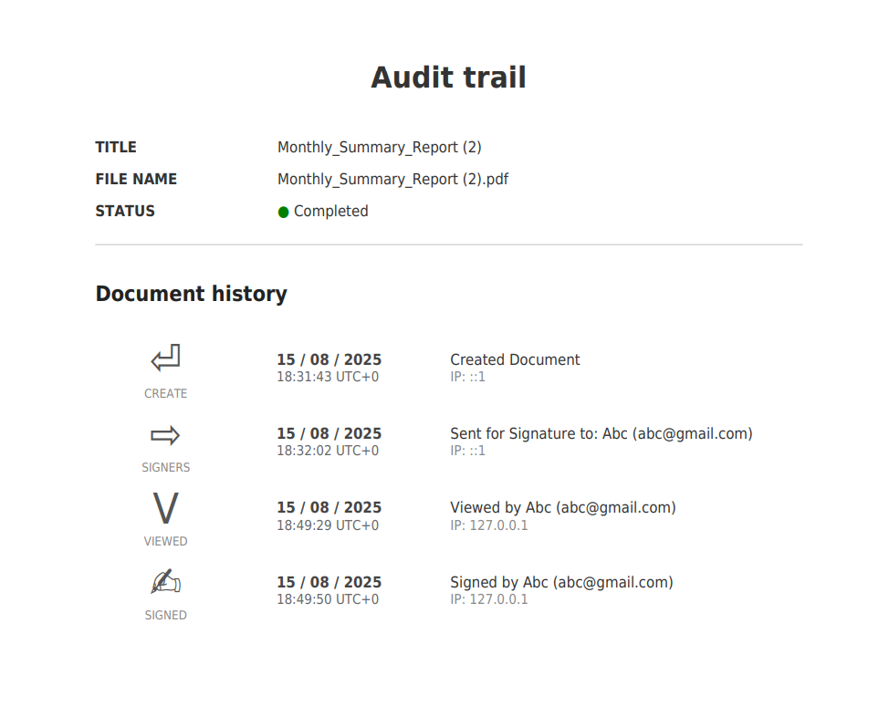Click the Created Document entry

(x=515, y=359)
